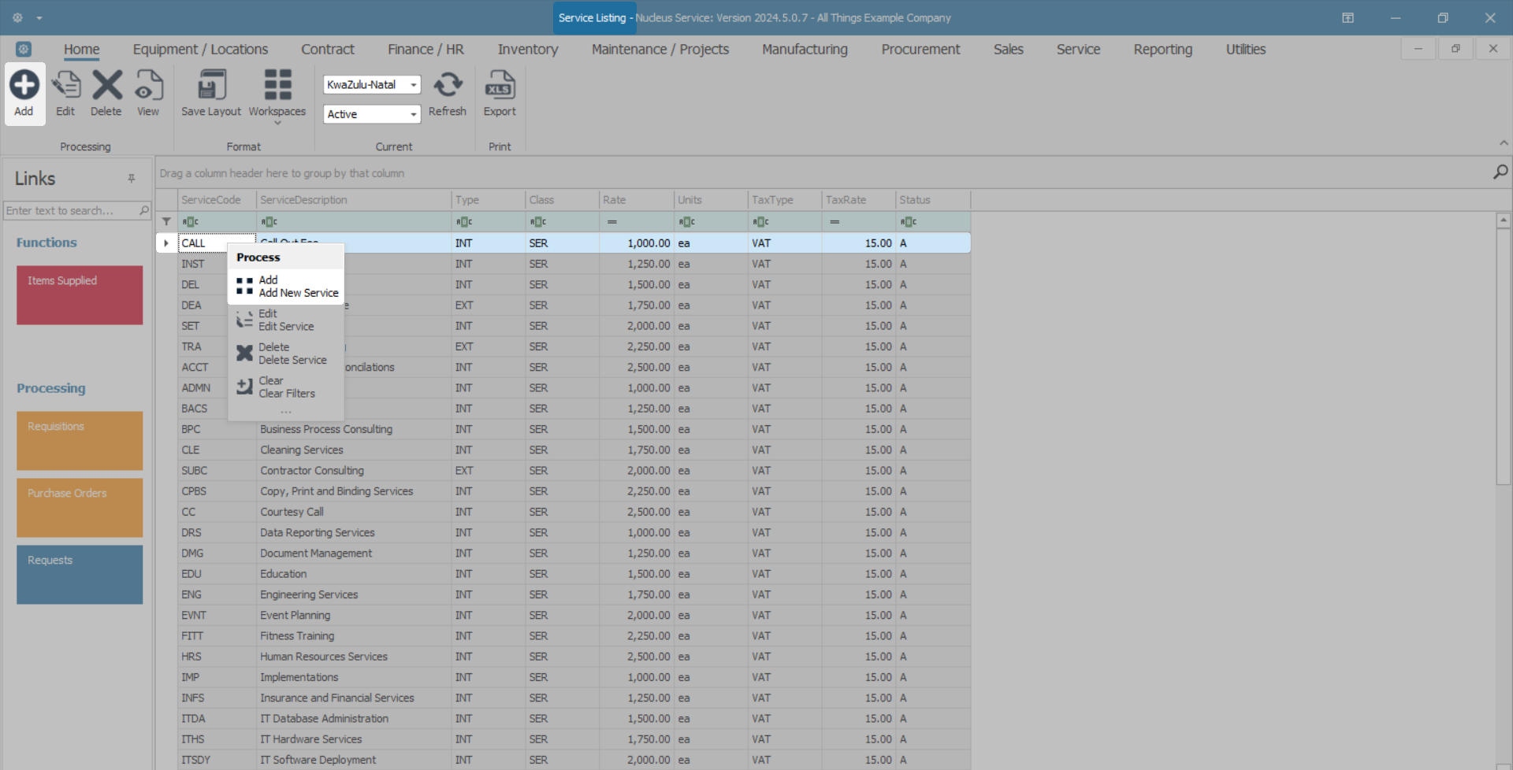
Task: Click the search magnifier above the grid
Action: pyautogui.click(x=1500, y=172)
